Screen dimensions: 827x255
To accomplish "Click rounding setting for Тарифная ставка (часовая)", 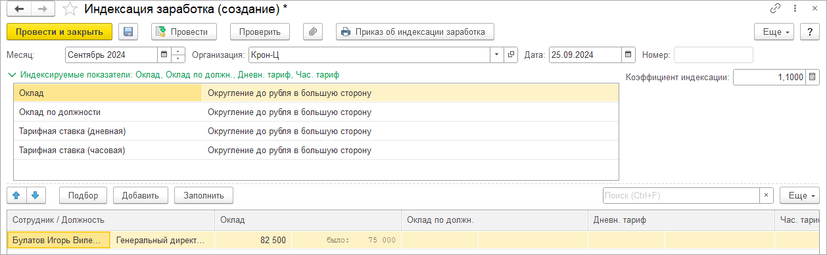I will pyautogui.click(x=289, y=151).
